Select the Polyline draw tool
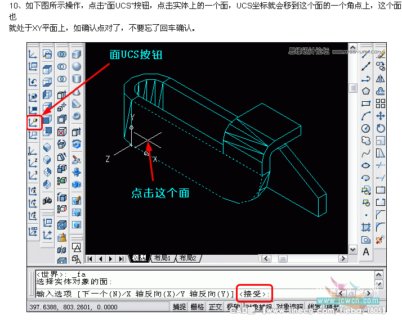Screen dimensions: 402x320 [366, 79]
